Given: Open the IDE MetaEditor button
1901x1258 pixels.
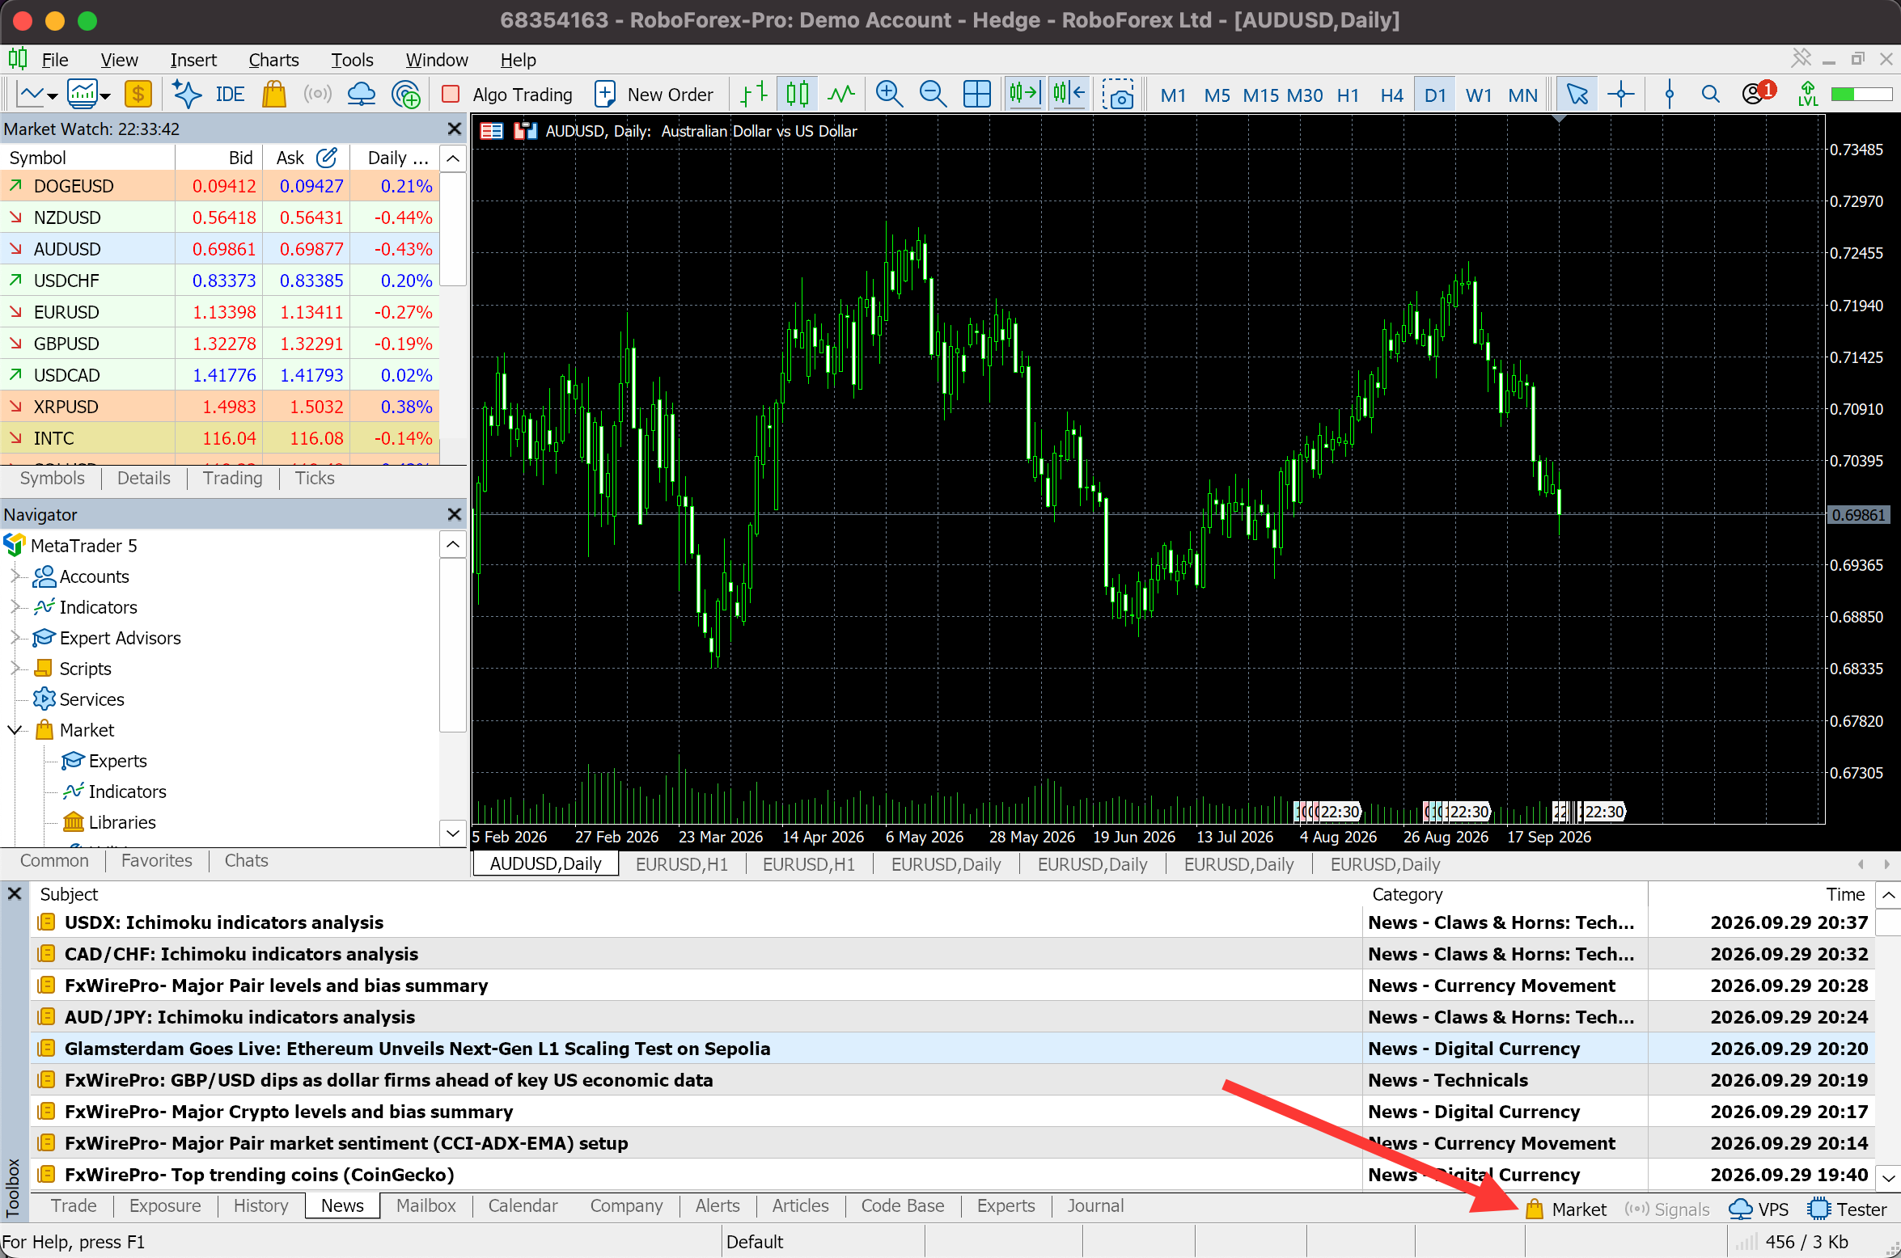Looking at the screenshot, I should coord(230,95).
